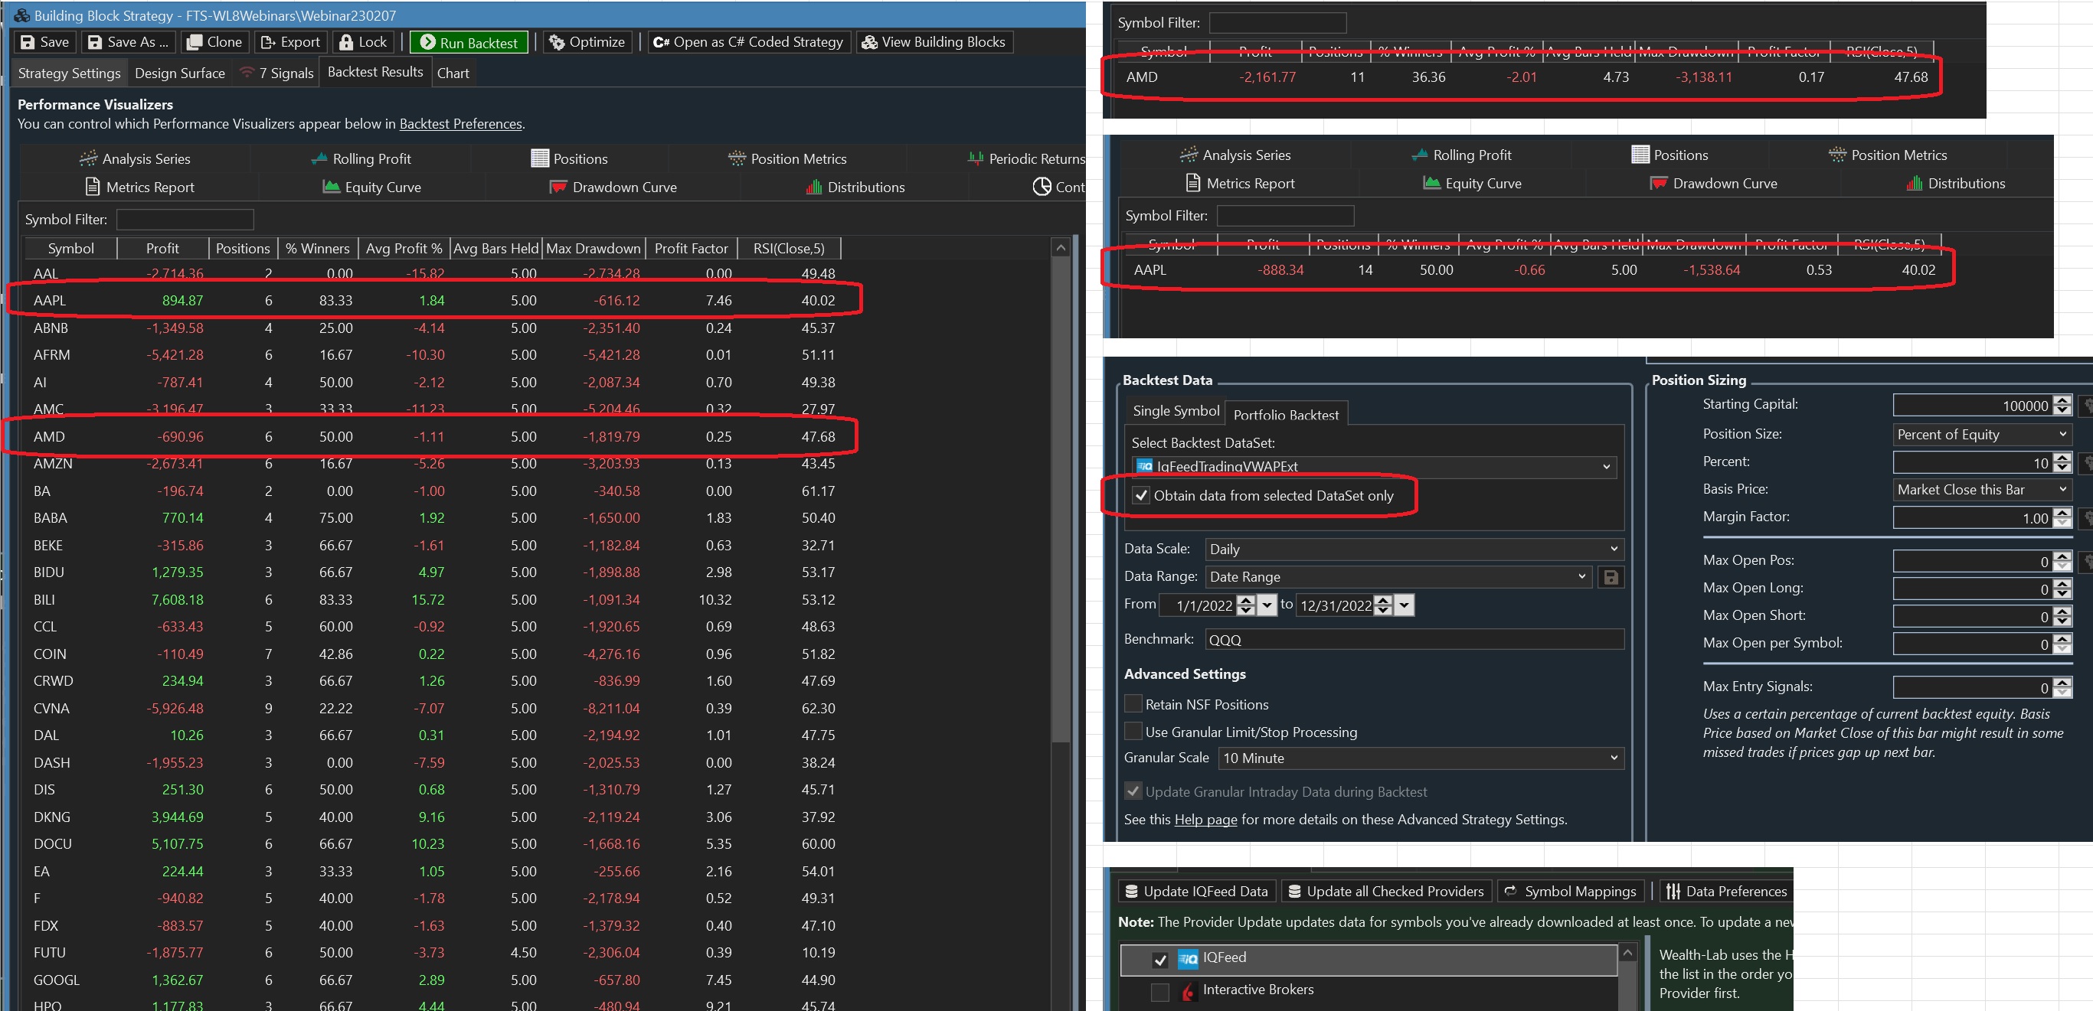Click the Run Backtest play icon

pos(427,43)
